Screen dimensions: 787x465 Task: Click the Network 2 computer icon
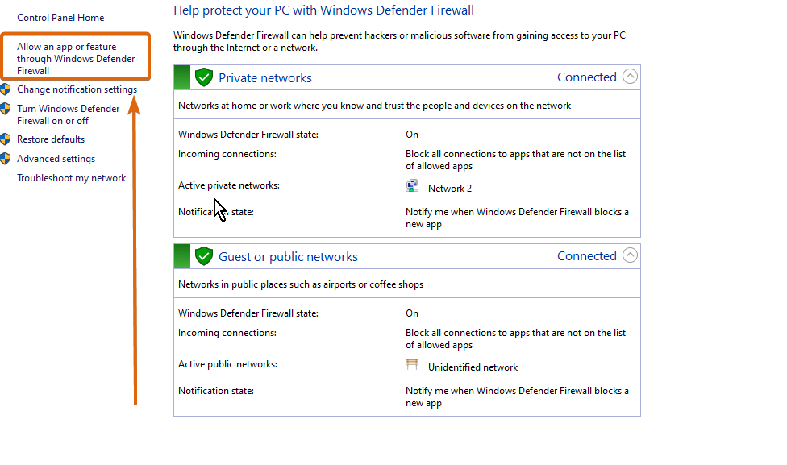pyautogui.click(x=411, y=186)
